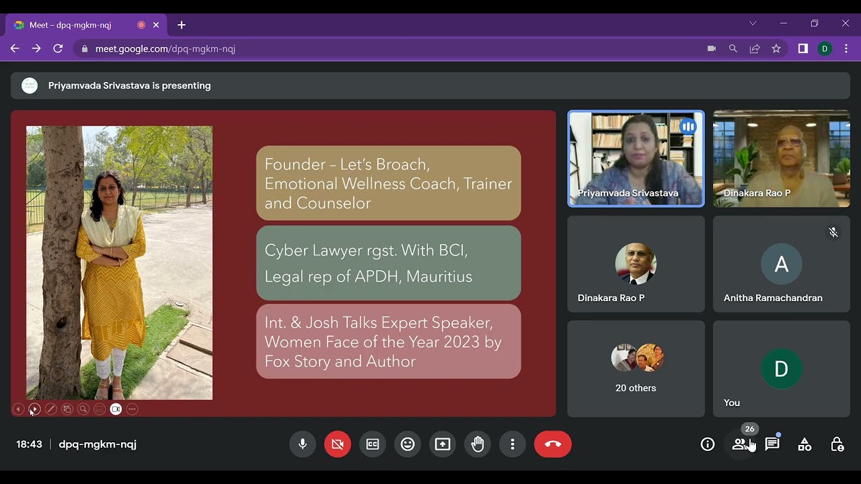Select the pen annotation tool on the slide
Image resolution: width=861 pixels, height=484 pixels.
[50, 409]
